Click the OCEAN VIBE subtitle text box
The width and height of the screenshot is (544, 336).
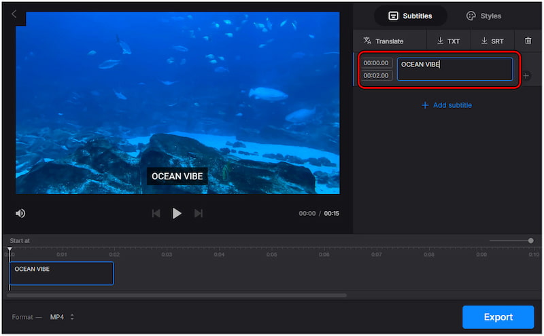(455, 69)
